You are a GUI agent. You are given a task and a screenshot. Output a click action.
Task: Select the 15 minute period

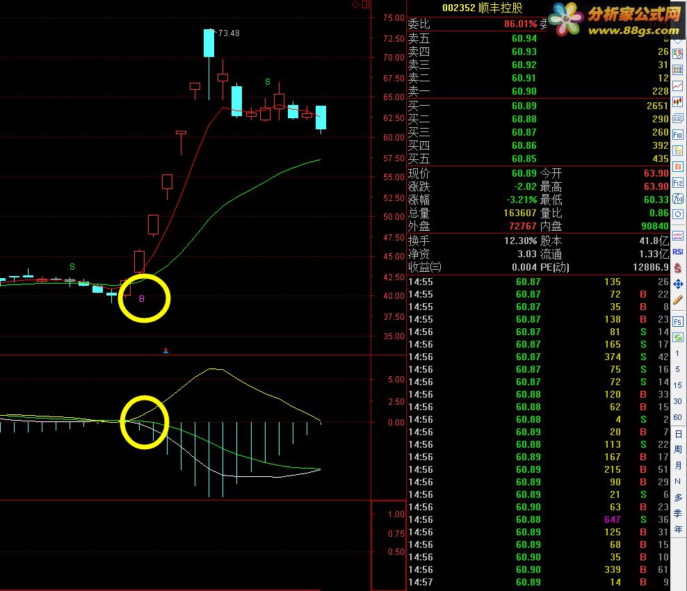(x=677, y=385)
